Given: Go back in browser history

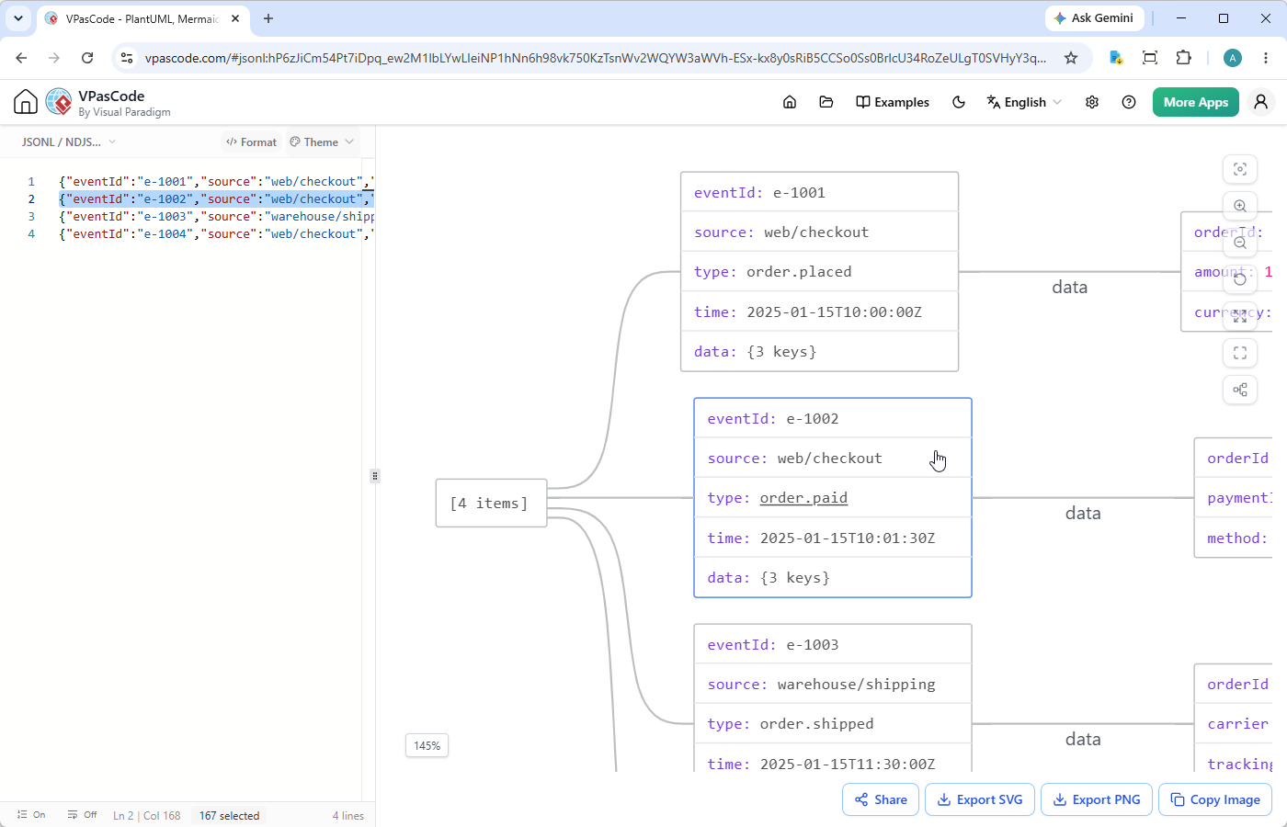Looking at the screenshot, I should pos(21,58).
